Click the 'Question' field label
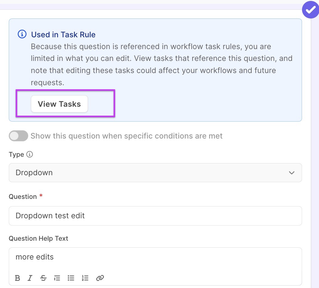The height and width of the screenshot is (288, 319). (x=23, y=197)
